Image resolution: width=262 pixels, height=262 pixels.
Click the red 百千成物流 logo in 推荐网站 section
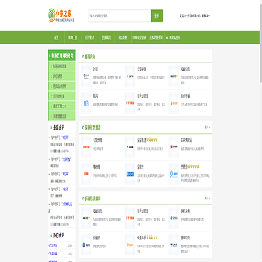(x=130, y=103)
